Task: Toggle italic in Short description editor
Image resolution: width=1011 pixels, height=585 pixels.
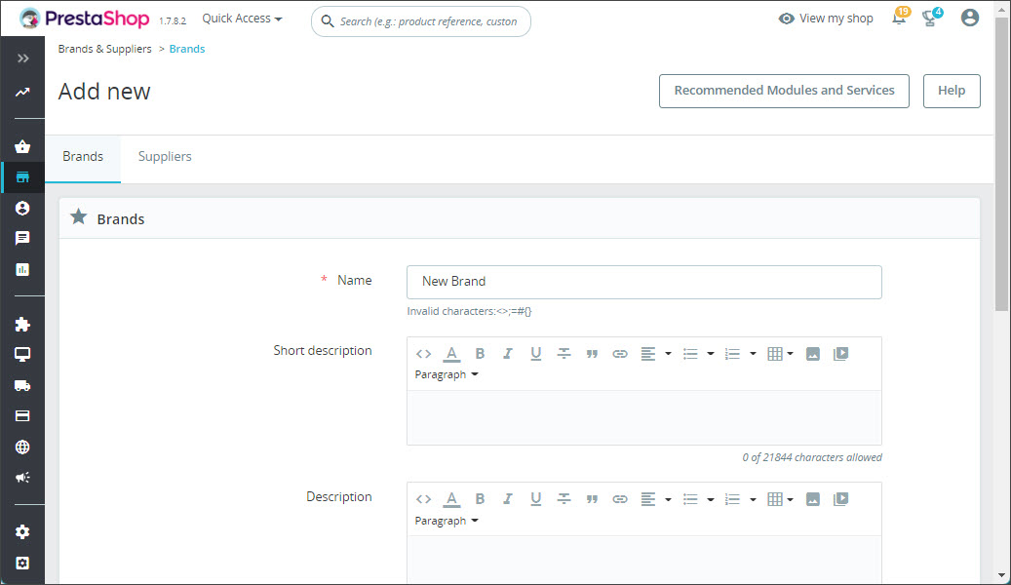Action: click(508, 354)
